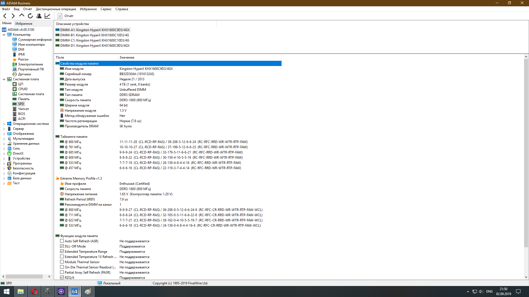Image resolution: width=529 pixels, height=297 pixels.
Task: Expand the Операционная система tree node
Action: point(4,124)
